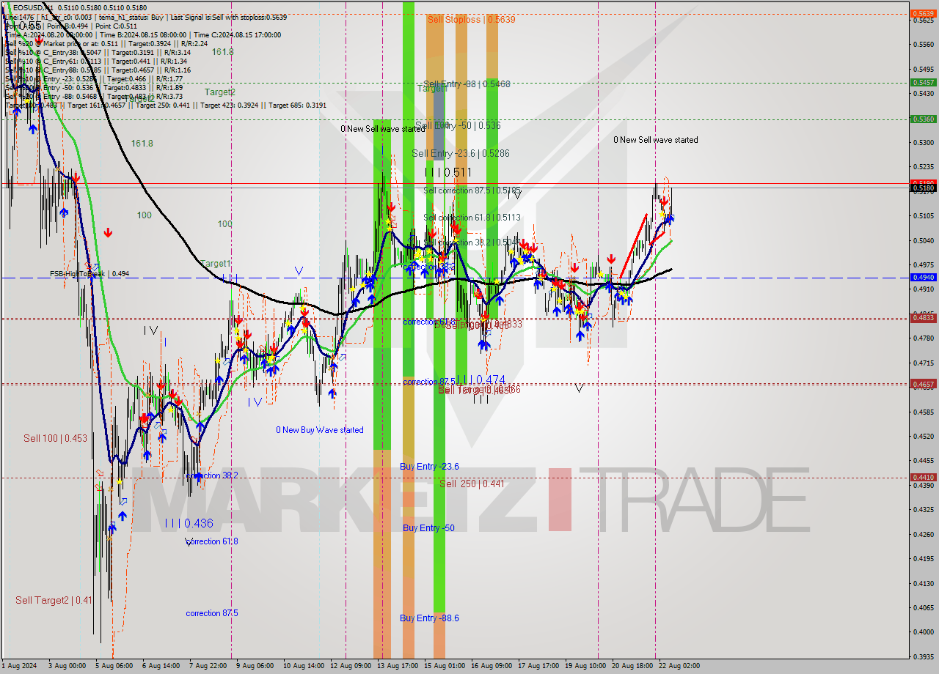Screen dimensions: 939x674
Task: Click the 0.4260 price axis value
Action: coord(922,534)
